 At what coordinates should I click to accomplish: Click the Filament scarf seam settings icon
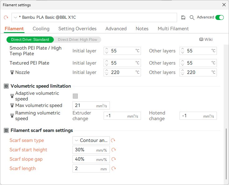point(6,130)
